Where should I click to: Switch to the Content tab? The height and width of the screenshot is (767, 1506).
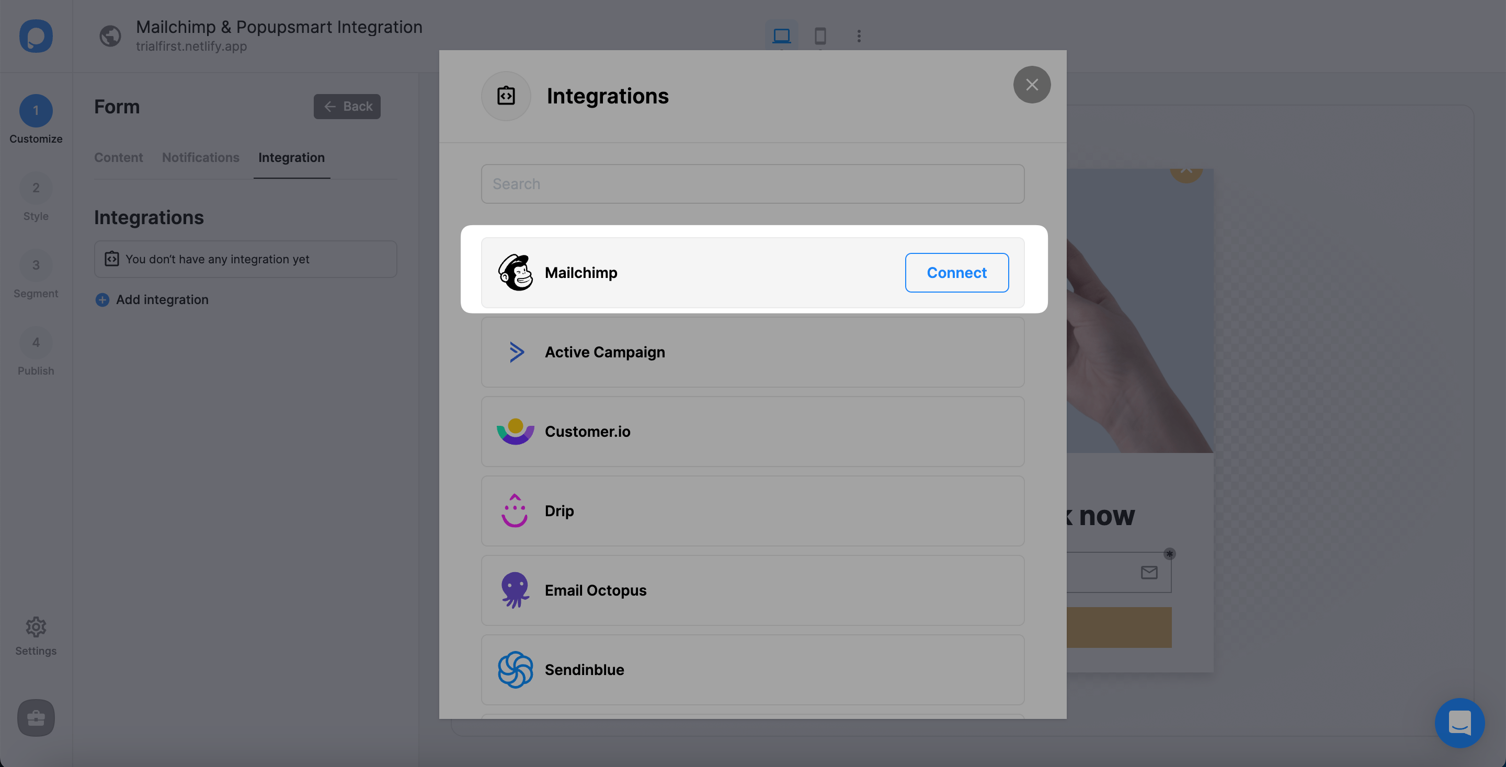point(118,157)
